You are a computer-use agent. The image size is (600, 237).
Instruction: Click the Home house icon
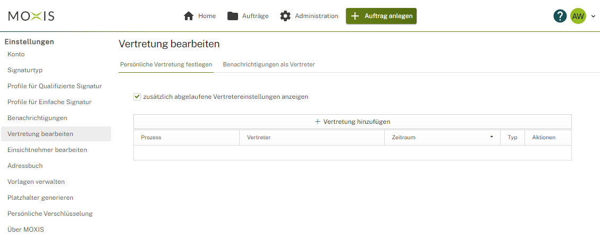(x=189, y=16)
